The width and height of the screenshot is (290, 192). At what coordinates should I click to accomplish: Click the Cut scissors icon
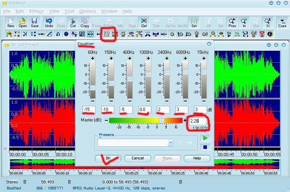73,23
